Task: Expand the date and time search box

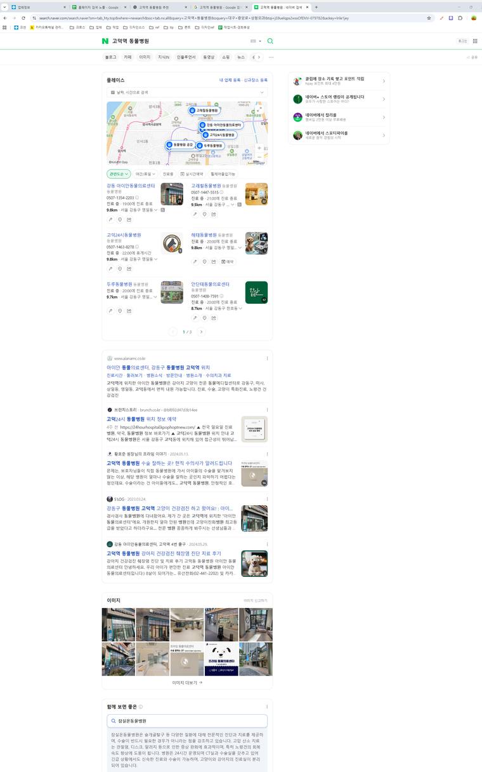Action: pos(187,92)
